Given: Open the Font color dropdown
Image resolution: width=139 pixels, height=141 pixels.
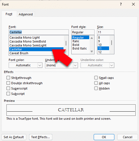Looking at the screenshot, I should pyautogui.click(x=26, y=65).
